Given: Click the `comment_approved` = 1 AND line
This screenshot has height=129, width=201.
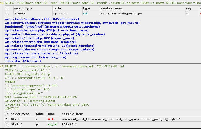Looking at the screenshot, I should [31, 85].
